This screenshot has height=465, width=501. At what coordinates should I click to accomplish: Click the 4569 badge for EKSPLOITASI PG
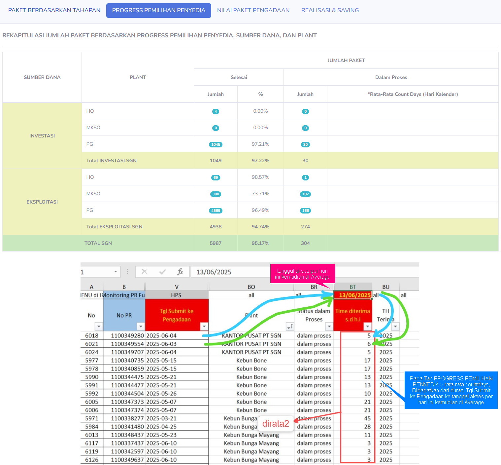tap(216, 211)
